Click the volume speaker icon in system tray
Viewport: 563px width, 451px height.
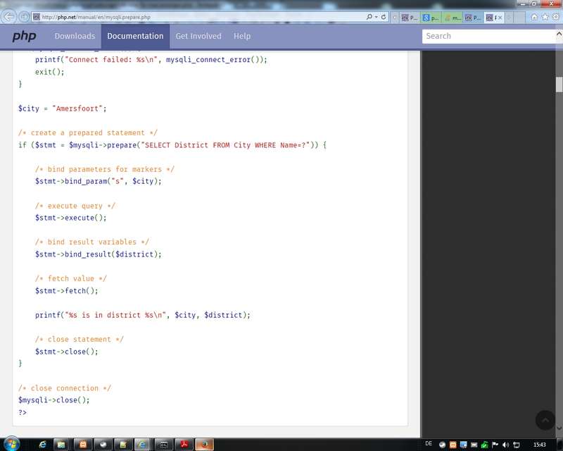tap(506, 445)
